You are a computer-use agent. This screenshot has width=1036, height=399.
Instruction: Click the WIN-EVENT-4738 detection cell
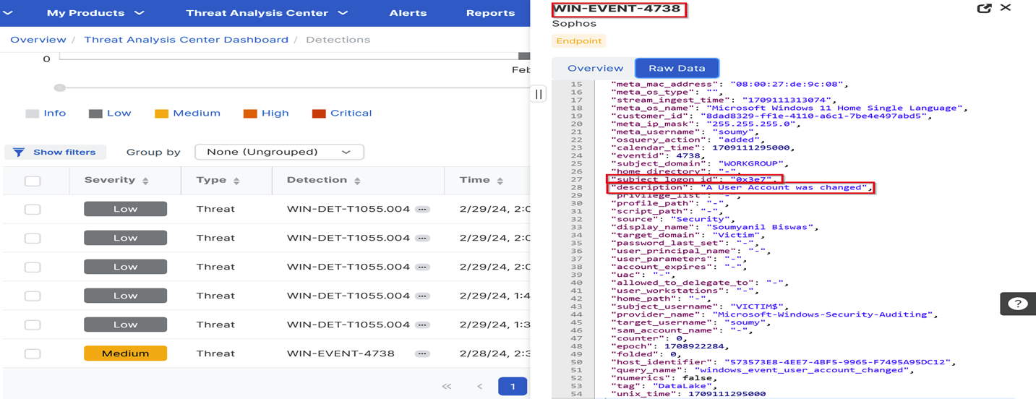341,354
